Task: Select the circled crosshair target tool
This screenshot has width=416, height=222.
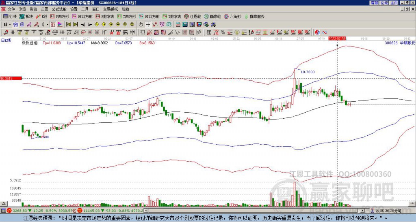Action: [83, 32]
